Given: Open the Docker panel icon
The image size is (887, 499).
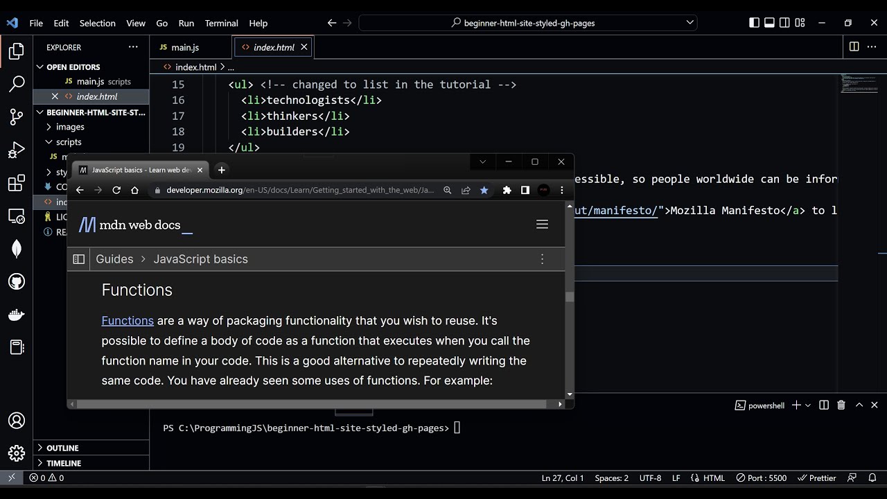Looking at the screenshot, I should [17, 315].
